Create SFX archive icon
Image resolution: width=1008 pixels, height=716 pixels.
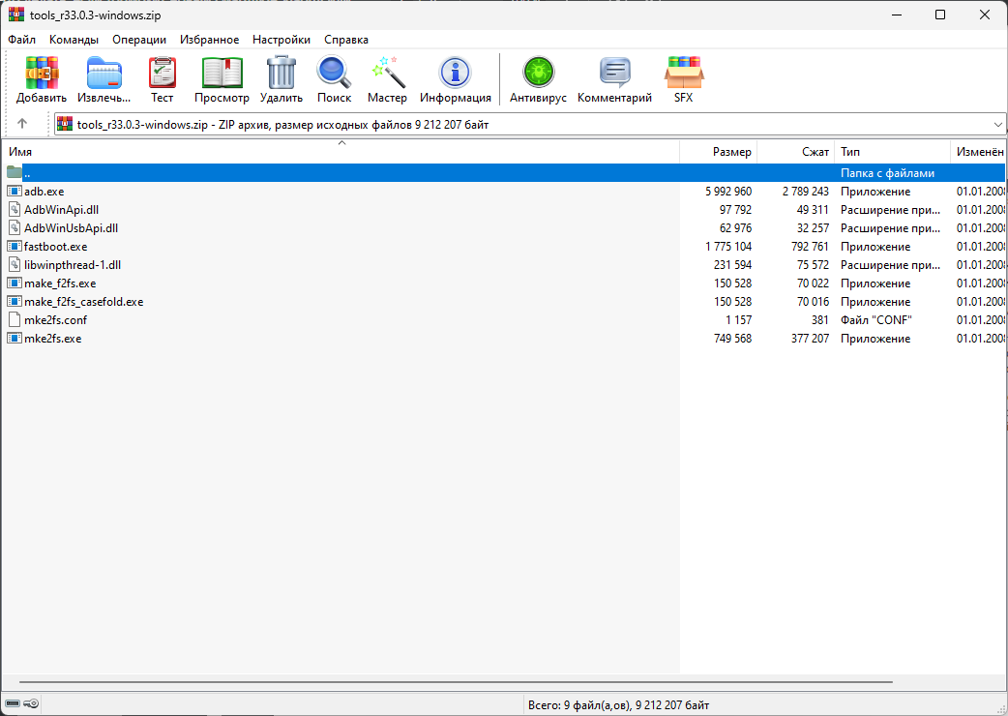(x=683, y=72)
